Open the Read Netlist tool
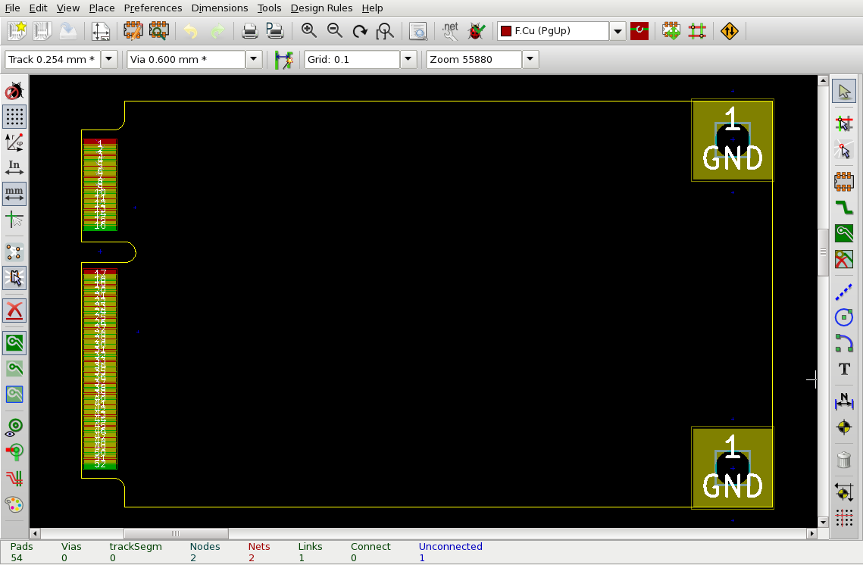The image size is (863, 565). click(449, 31)
